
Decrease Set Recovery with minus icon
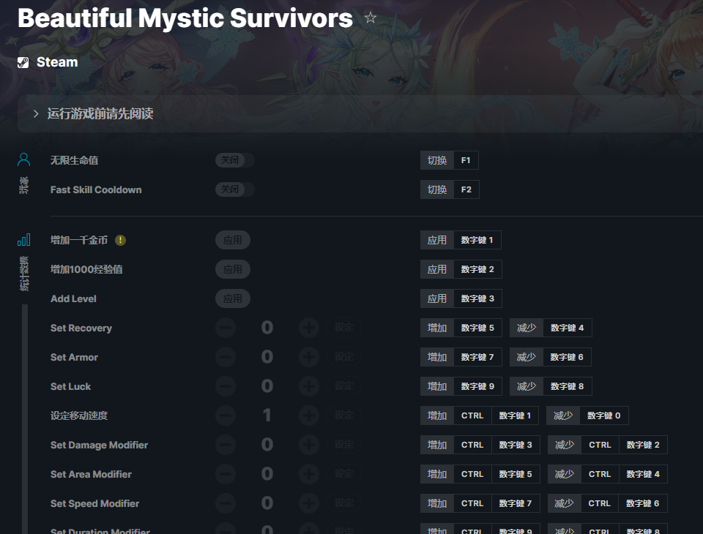226,328
